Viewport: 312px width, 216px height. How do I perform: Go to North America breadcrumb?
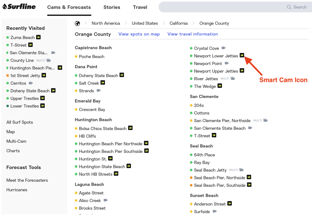tap(106, 23)
